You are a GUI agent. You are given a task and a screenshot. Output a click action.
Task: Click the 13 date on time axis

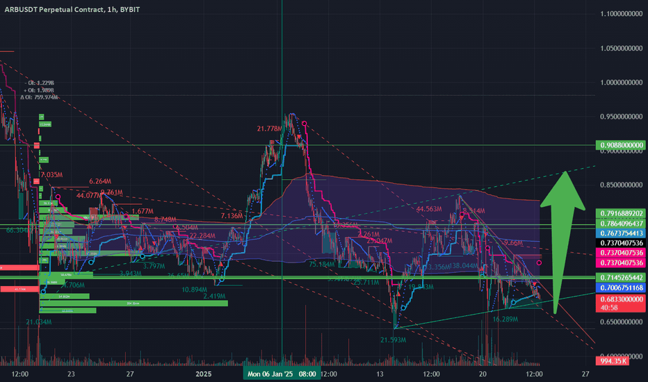pos(380,374)
